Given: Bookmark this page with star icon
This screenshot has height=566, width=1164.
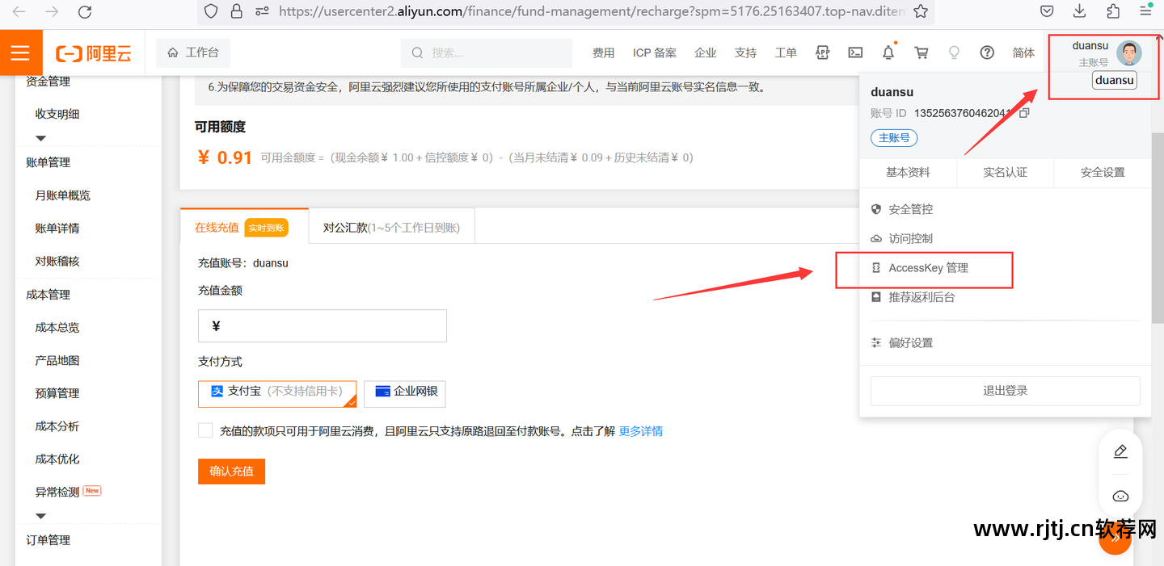Looking at the screenshot, I should click(x=920, y=11).
